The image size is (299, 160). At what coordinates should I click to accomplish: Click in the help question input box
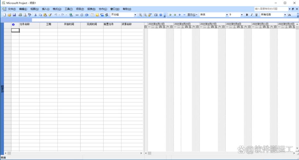[x=271, y=9]
